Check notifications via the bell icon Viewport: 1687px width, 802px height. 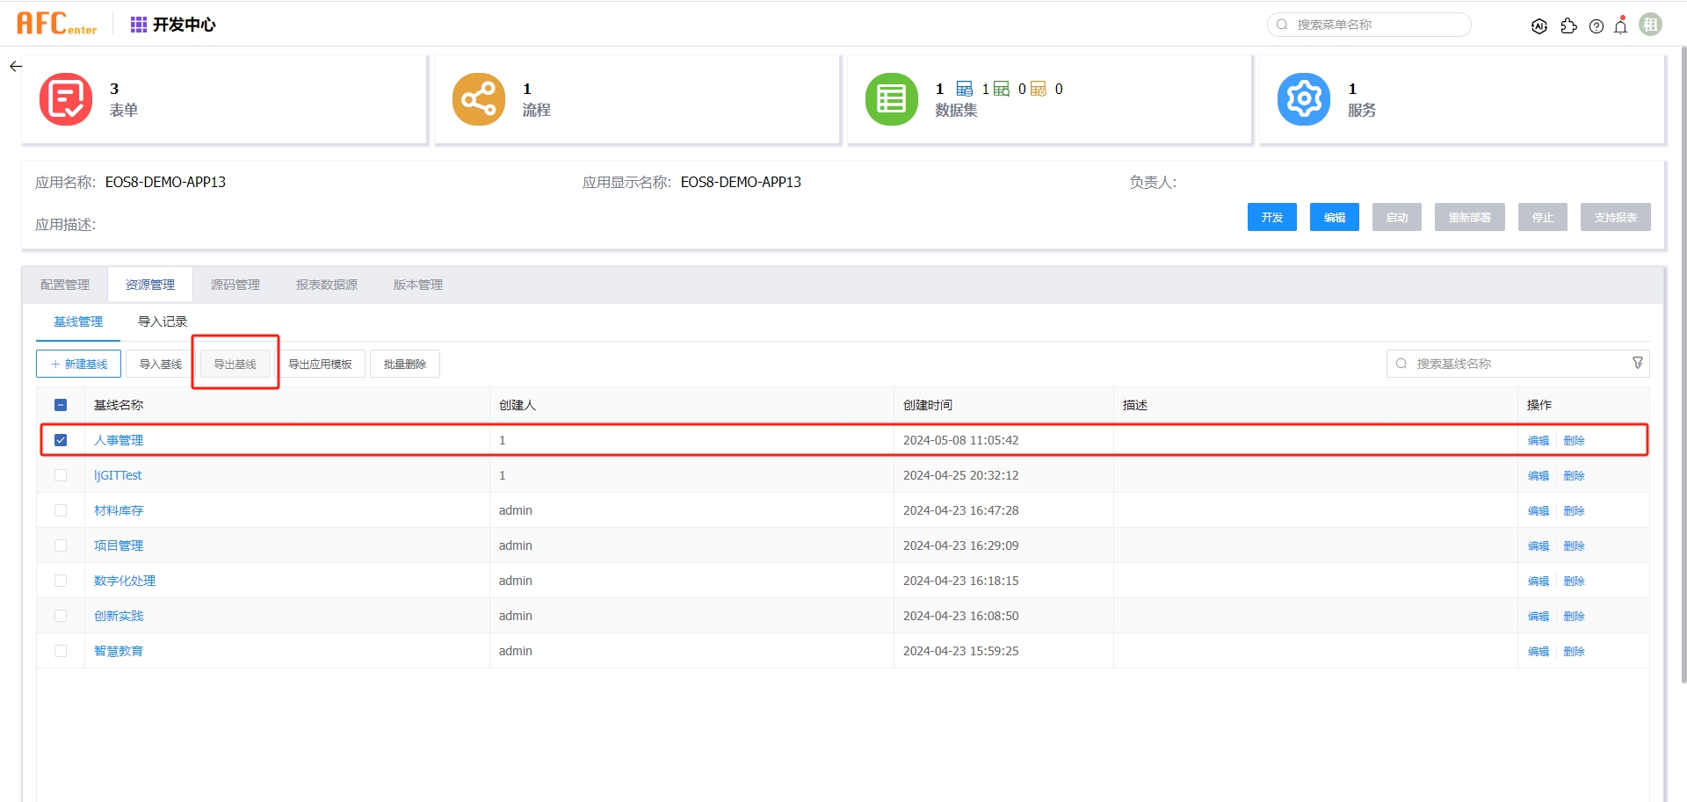[1621, 26]
